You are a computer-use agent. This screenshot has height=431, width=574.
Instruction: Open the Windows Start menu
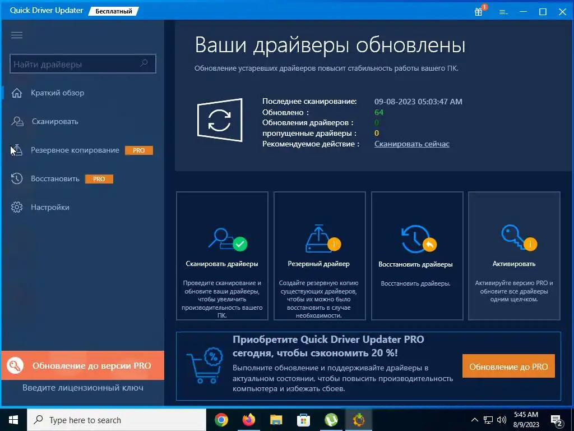13,420
